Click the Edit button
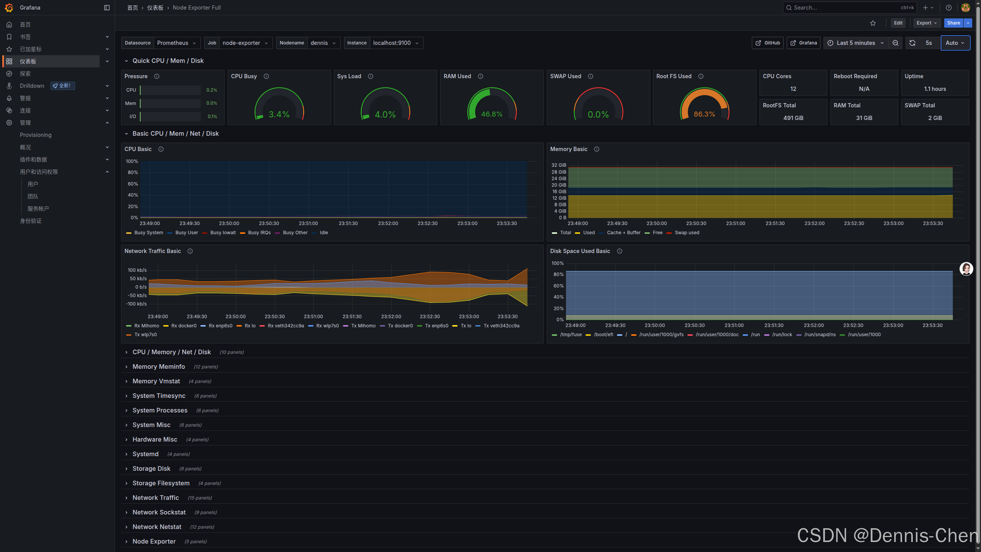 pyautogui.click(x=898, y=23)
